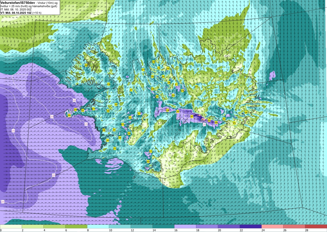Pick the 28–30 m/s red legend swatch
Image resolution: width=327 pixels, height=232 pixels.
point(316,226)
